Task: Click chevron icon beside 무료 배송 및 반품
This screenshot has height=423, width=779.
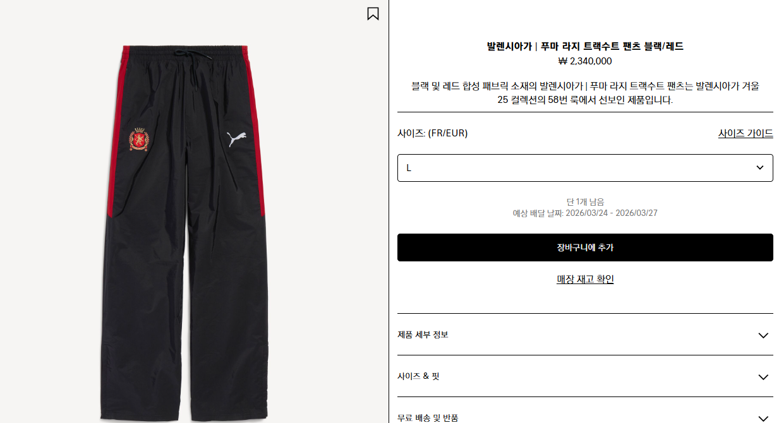Action: pyautogui.click(x=763, y=418)
